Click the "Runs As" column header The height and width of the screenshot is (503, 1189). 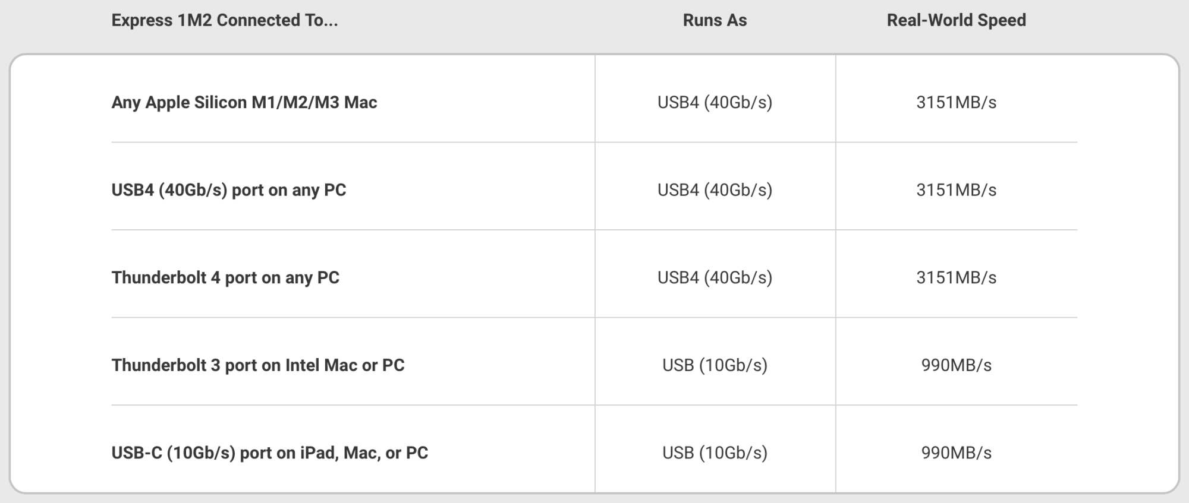pyautogui.click(x=715, y=20)
